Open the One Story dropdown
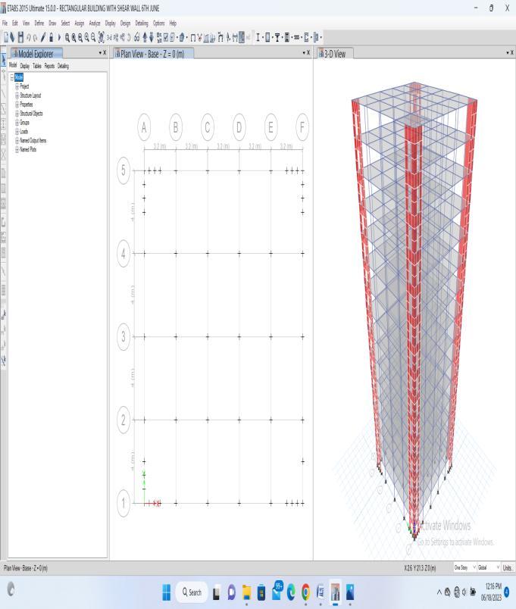This screenshot has height=609, width=516. coord(464,567)
